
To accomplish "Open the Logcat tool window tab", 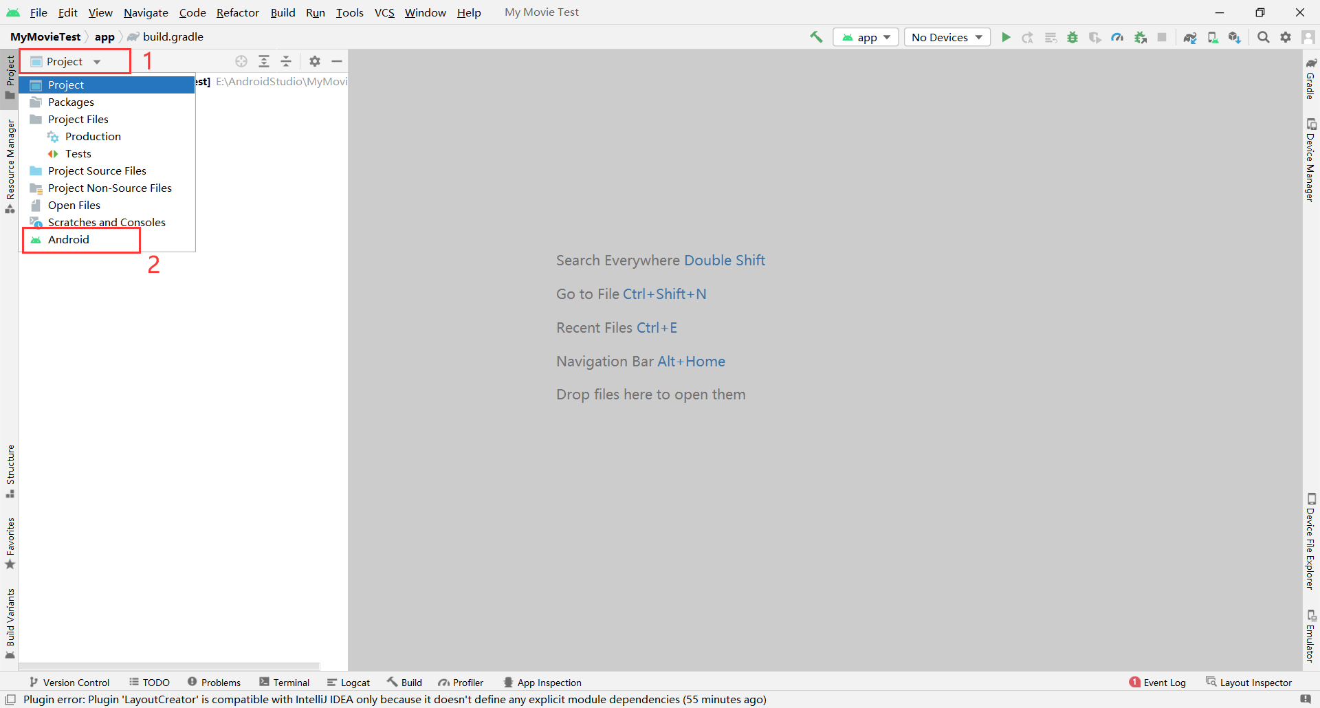I will click(349, 683).
